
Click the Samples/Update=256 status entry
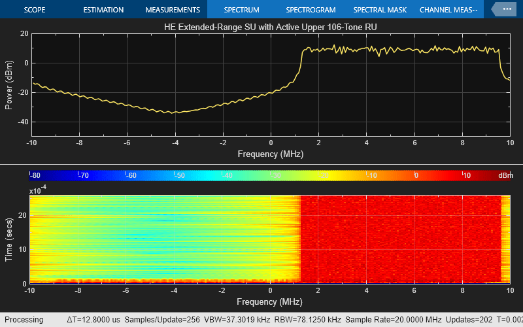pos(161,320)
